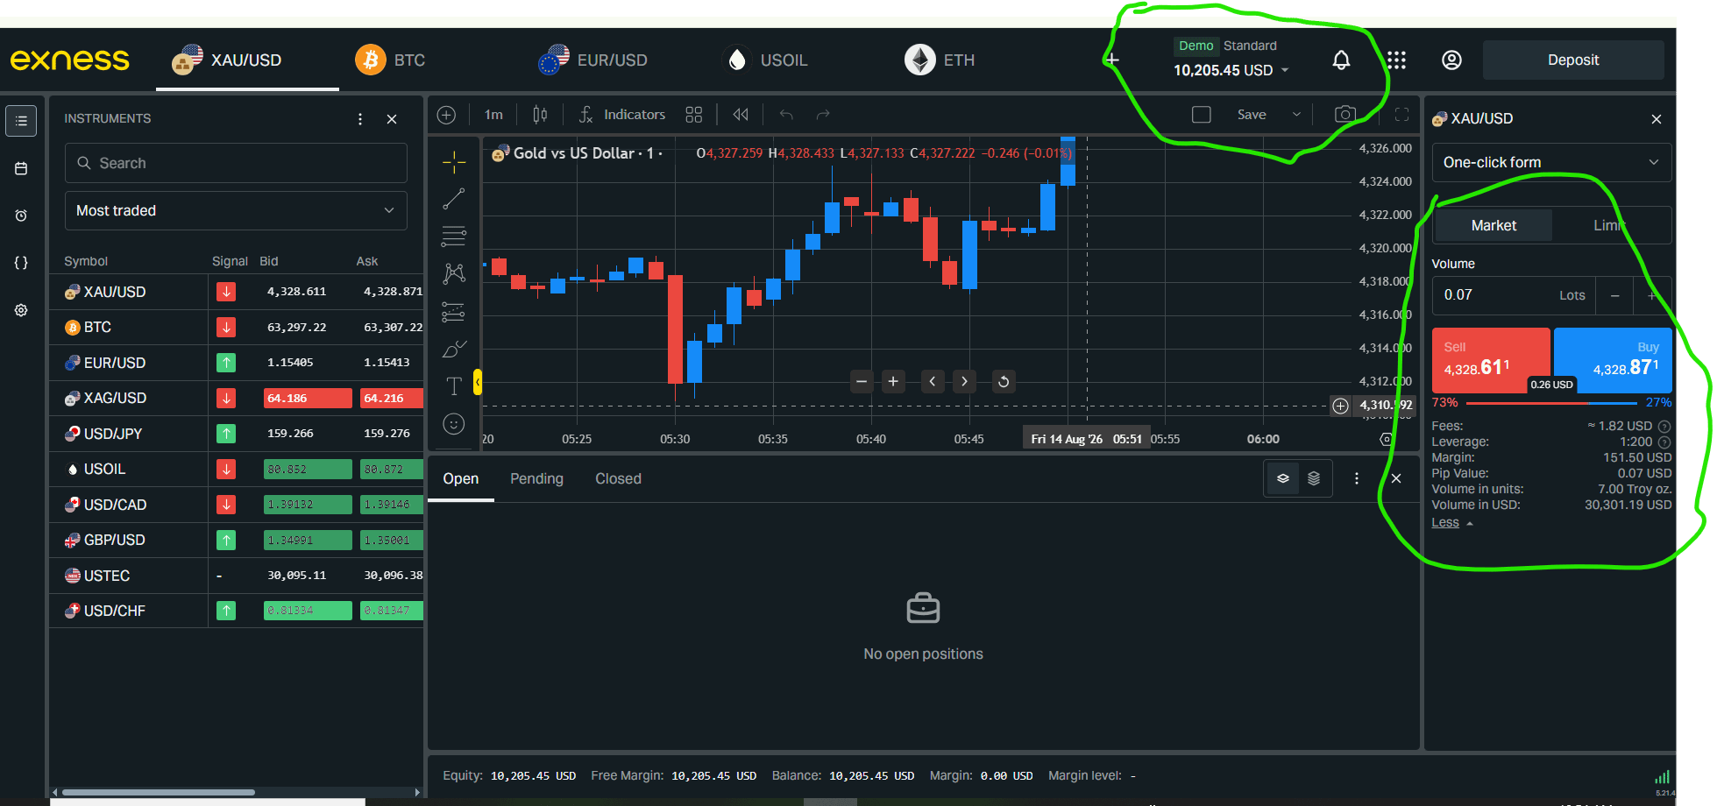This screenshot has height=806, width=1717.
Task: Shift the chart view left
Action: 933,381
